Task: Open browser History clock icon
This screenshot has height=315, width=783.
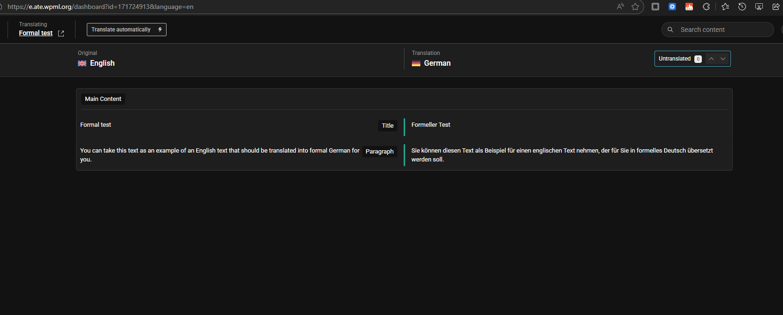Action: pyautogui.click(x=742, y=7)
